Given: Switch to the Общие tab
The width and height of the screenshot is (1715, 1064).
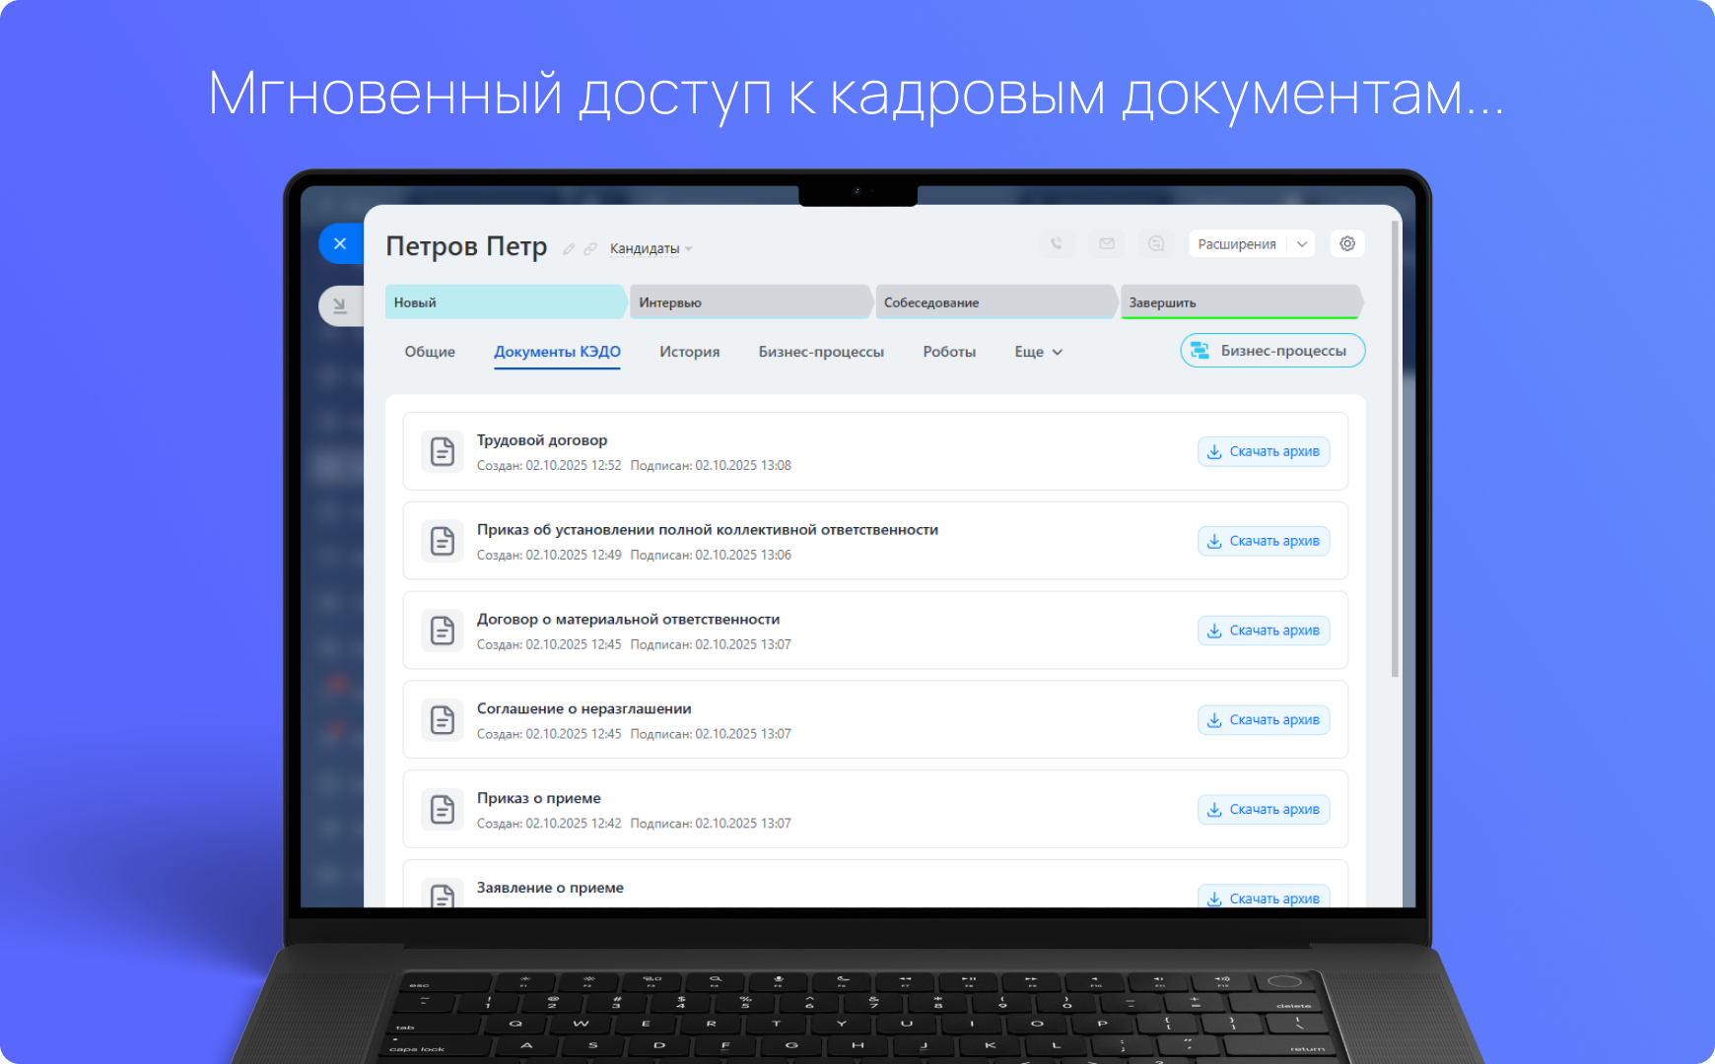Looking at the screenshot, I should coord(430,352).
